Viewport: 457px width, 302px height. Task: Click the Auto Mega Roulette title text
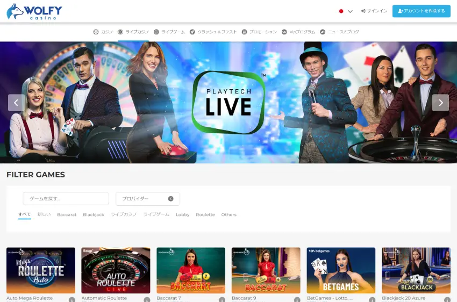[x=30, y=298]
